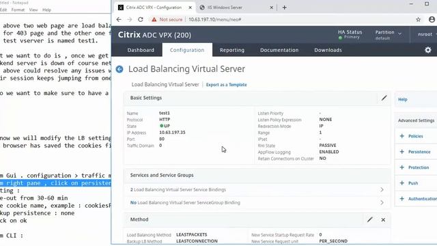Select the Configuration tab
This screenshot has height=246, width=437.
click(x=187, y=50)
